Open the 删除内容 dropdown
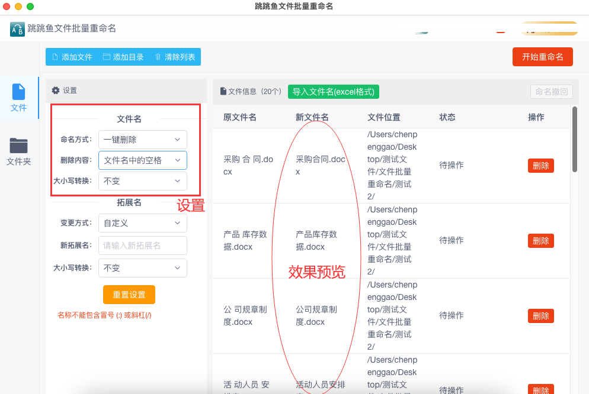Image resolution: width=589 pixels, height=394 pixels. pos(142,160)
